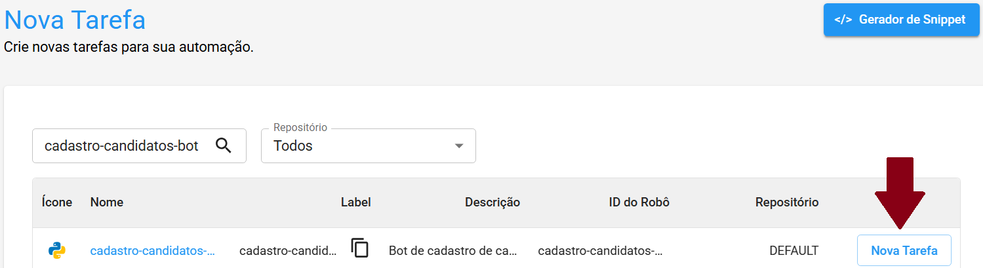Focus the bot search input field
Image resolution: width=983 pixels, height=268 pixels.
click(x=121, y=145)
